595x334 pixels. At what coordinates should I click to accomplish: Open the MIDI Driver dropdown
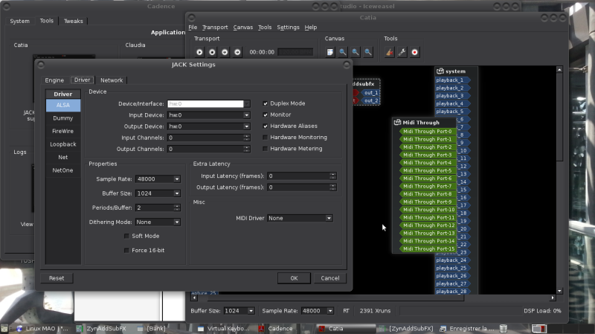tap(300, 219)
